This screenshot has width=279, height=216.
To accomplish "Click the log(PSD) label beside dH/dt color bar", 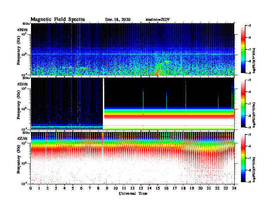I will (x=254, y=60).
